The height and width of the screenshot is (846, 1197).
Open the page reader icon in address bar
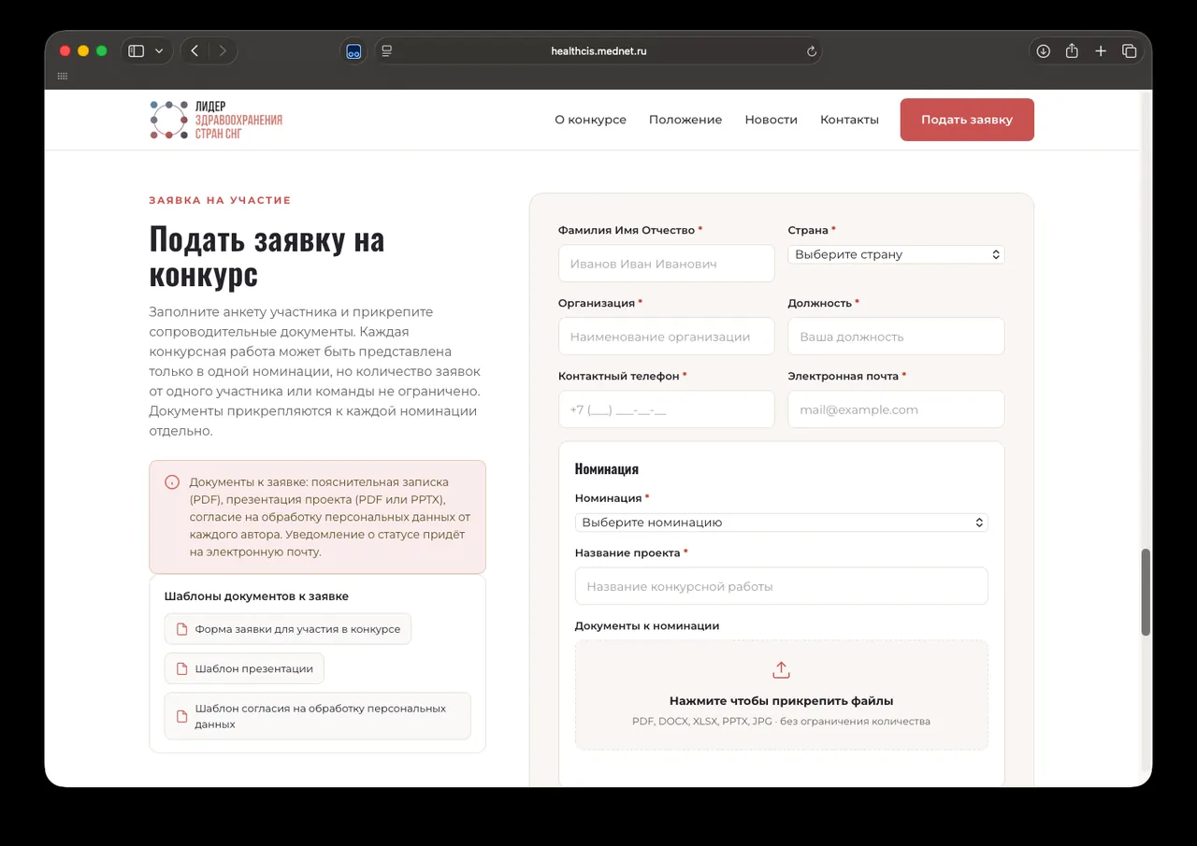(387, 51)
